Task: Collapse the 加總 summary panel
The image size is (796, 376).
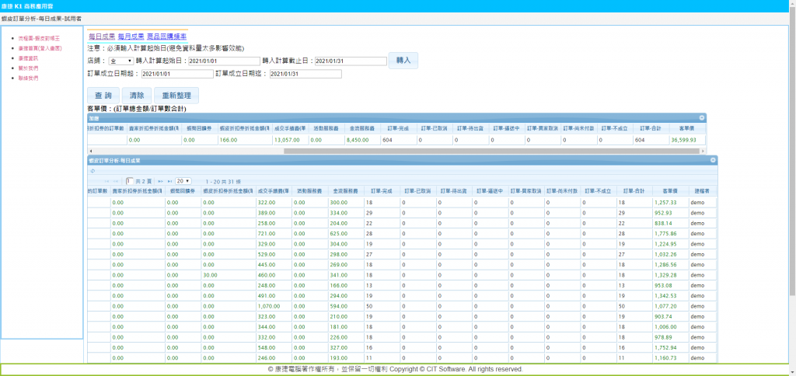Action: pos(701,117)
